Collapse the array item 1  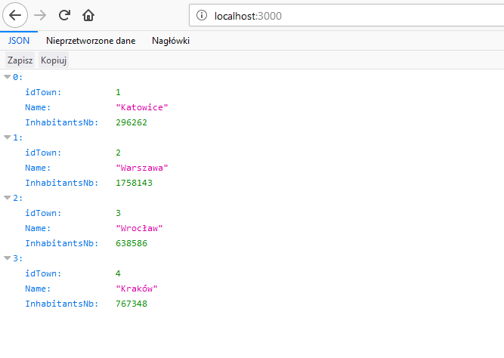pos(8,137)
